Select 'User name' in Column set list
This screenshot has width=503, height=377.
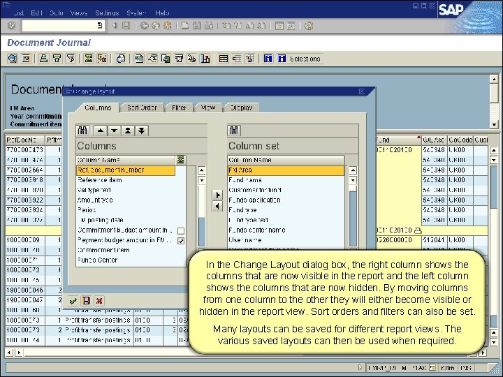(286, 240)
